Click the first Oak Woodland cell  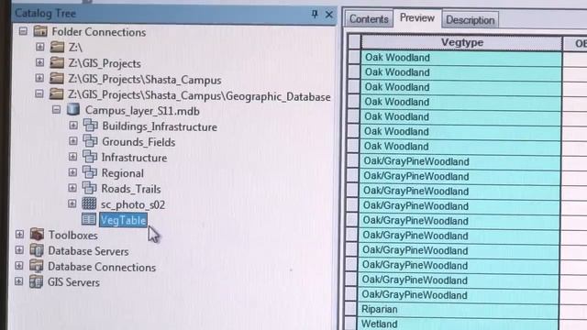pos(461,58)
